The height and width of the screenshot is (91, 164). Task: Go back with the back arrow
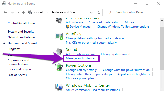click(x=5, y=12)
